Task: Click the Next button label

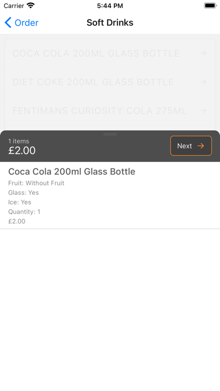Action: coord(185,146)
